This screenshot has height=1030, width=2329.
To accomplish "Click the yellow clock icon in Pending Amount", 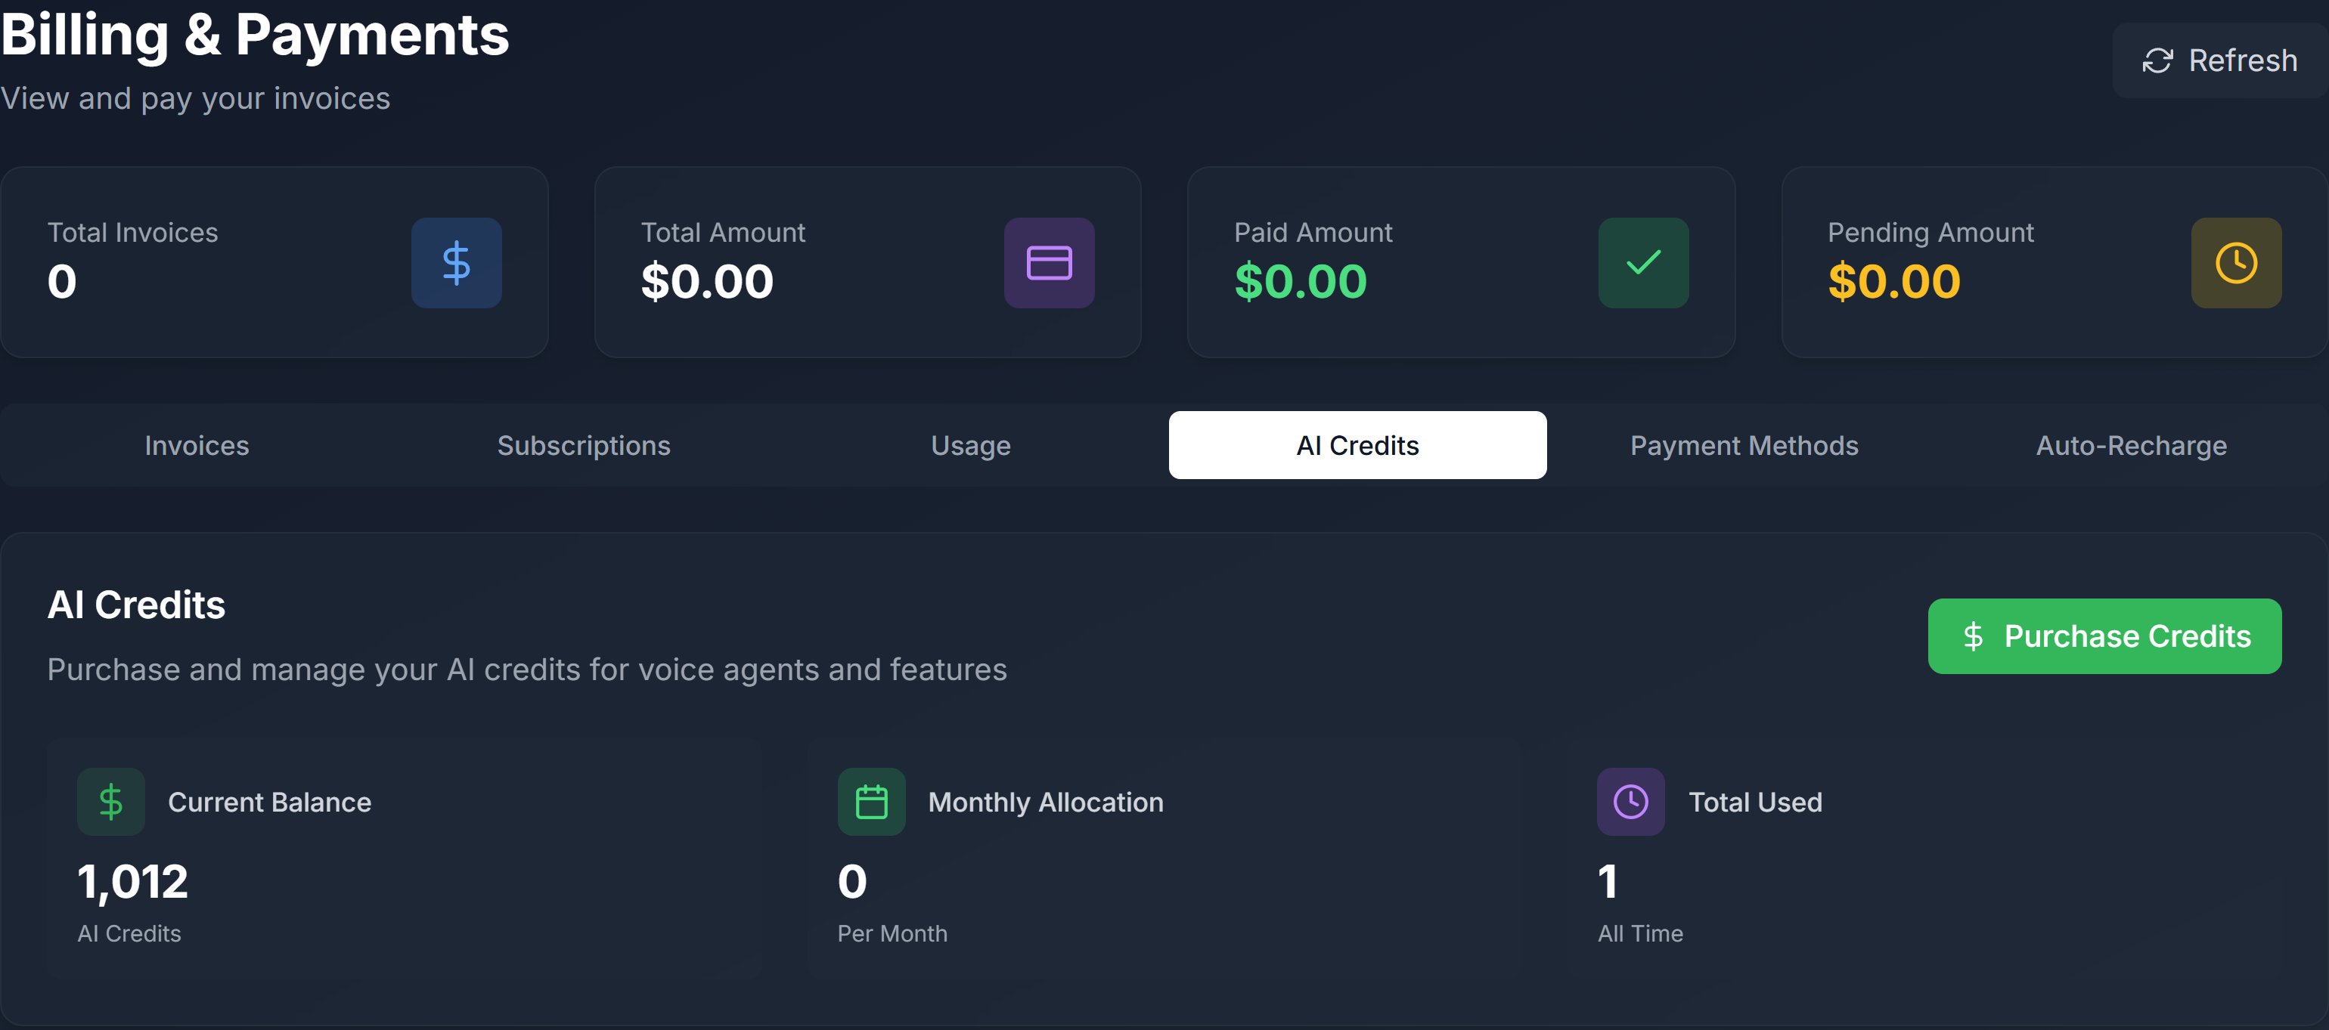I will click(x=2236, y=262).
